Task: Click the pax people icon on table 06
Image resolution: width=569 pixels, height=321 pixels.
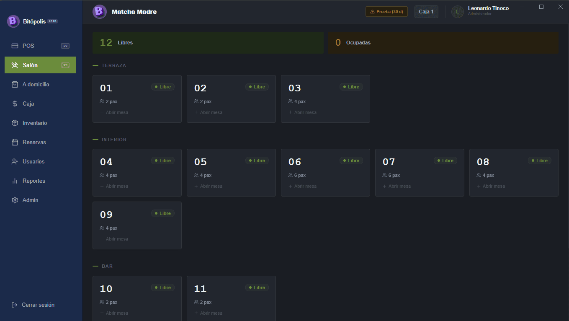Action: tap(290, 175)
